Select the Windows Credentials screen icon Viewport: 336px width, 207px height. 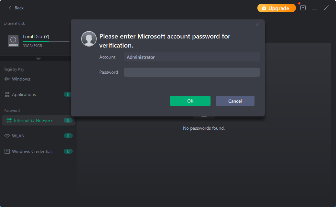point(7,151)
